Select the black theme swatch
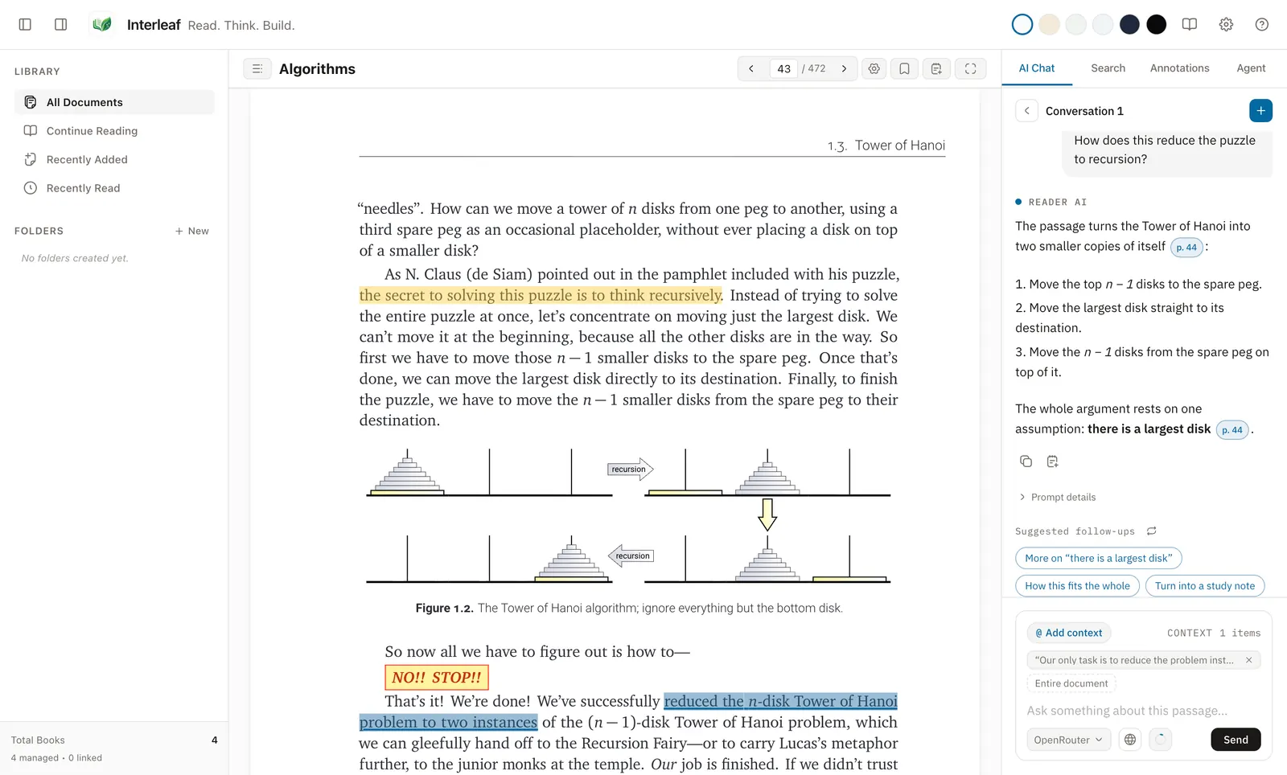Screen dimensions: 1287x775 [1157, 25]
